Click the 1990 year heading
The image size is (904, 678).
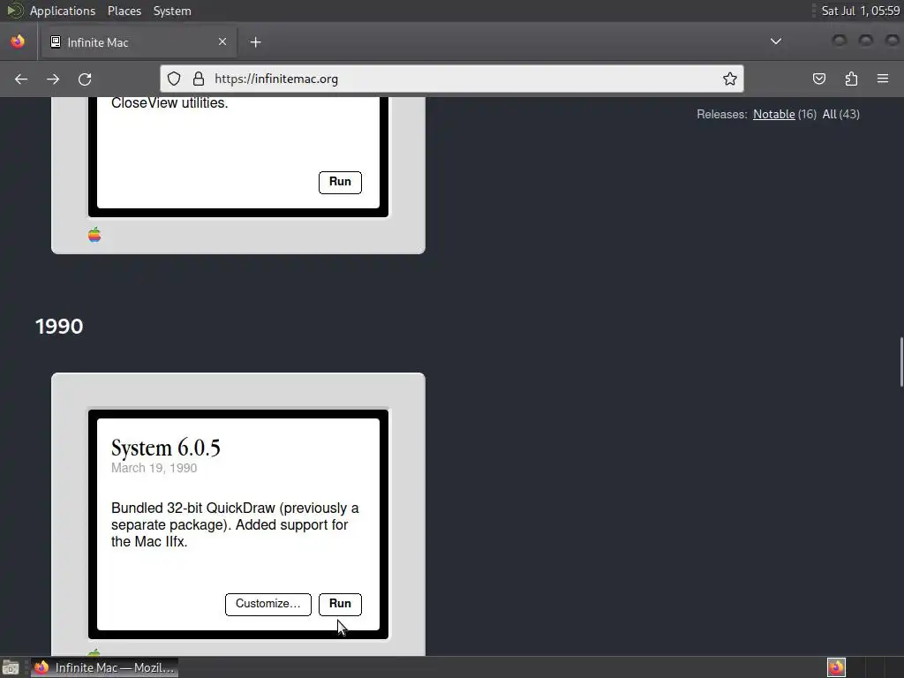pyautogui.click(x=59, y=327)
